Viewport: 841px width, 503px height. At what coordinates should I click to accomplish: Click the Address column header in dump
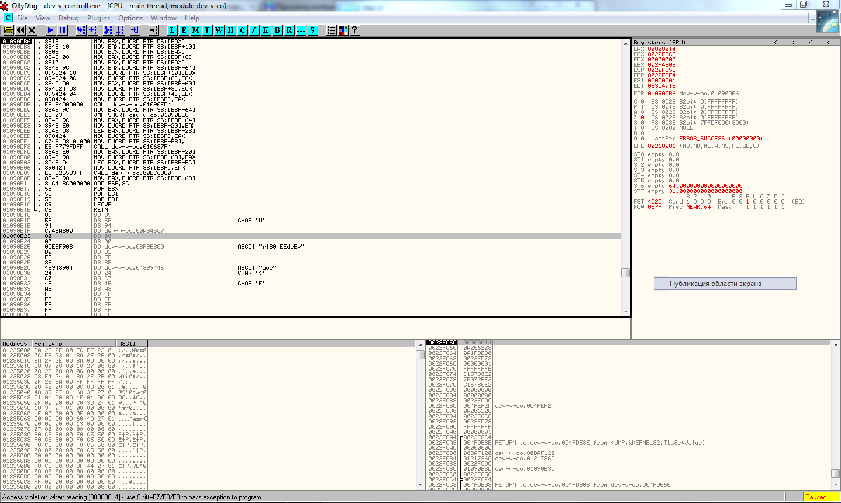(x=16, y=343)
